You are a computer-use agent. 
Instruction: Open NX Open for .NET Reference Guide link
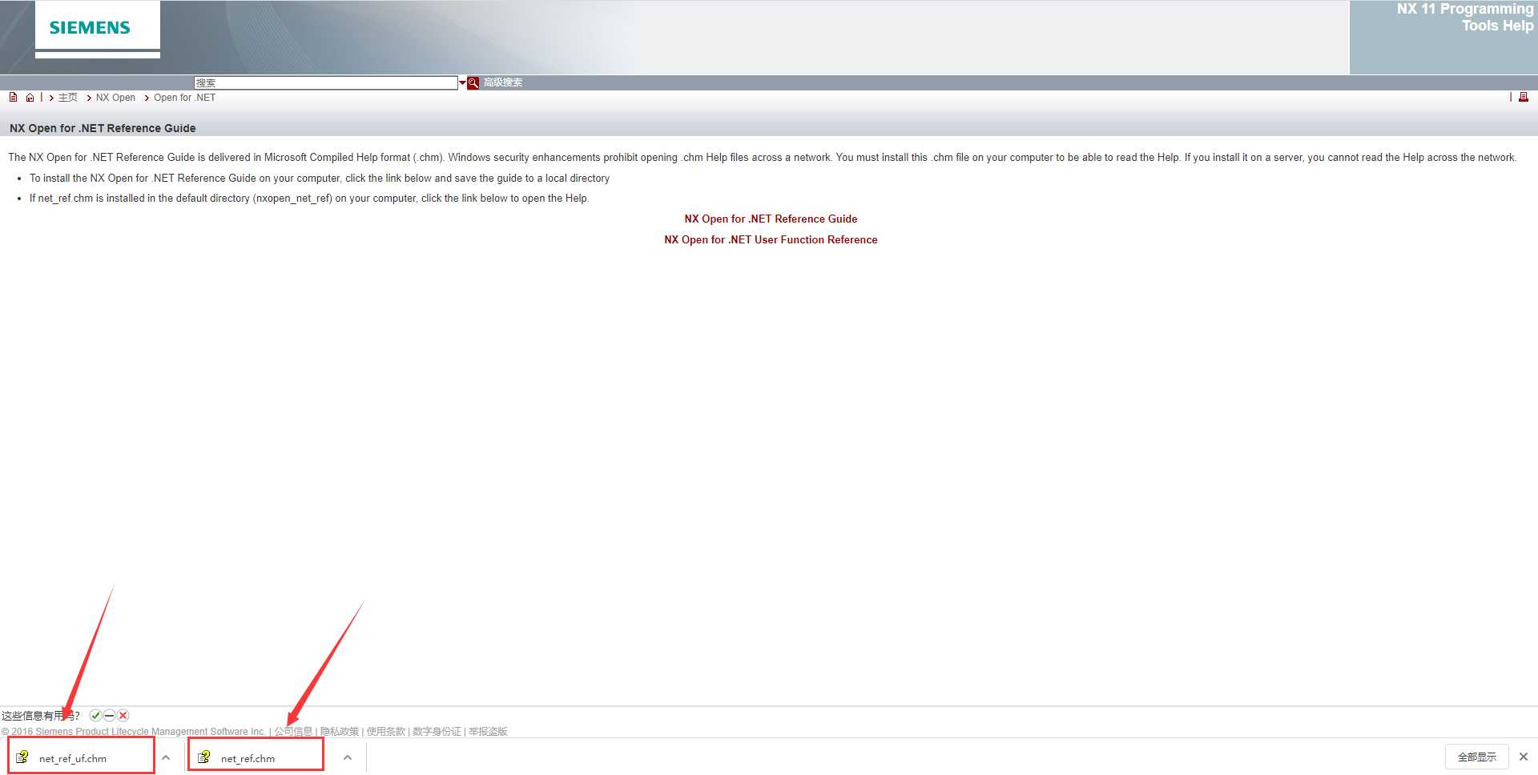(x=771, y=219)
